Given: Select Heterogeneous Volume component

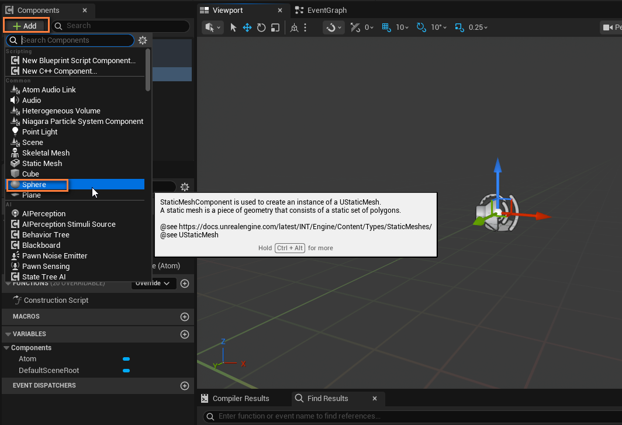Looking at the screenshot, I should tap(75, 110).
